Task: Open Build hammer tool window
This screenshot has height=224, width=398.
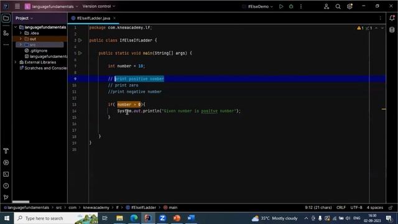Action: [x=6, y=151]
